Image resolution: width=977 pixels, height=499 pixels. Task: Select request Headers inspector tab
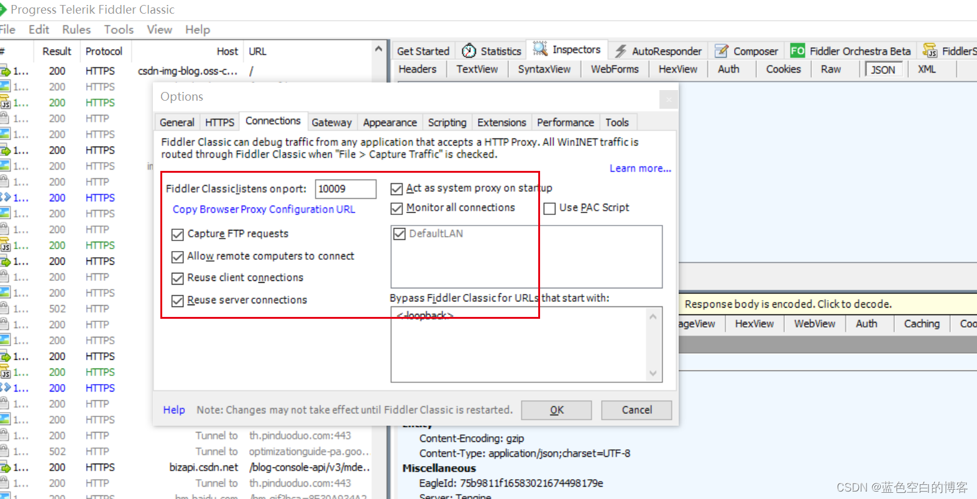pos(418,69)
